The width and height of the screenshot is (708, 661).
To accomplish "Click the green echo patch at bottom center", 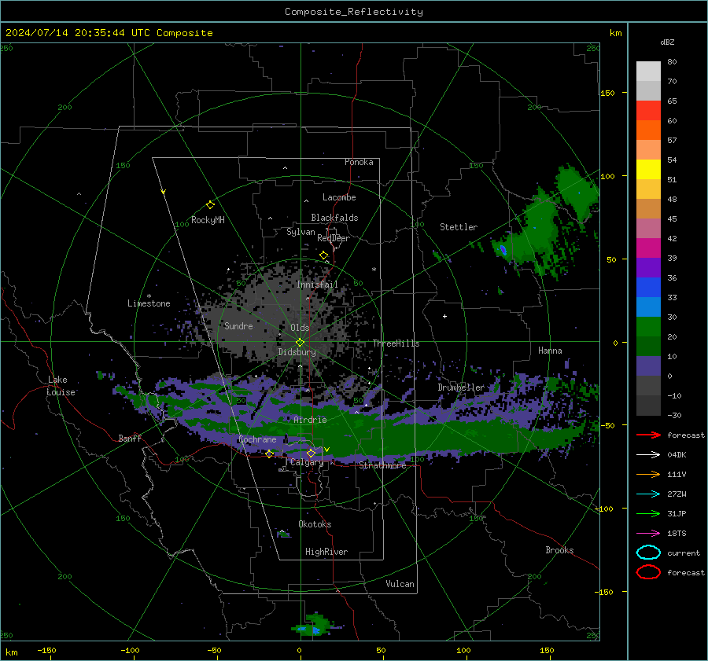I will tap(314, 625).
